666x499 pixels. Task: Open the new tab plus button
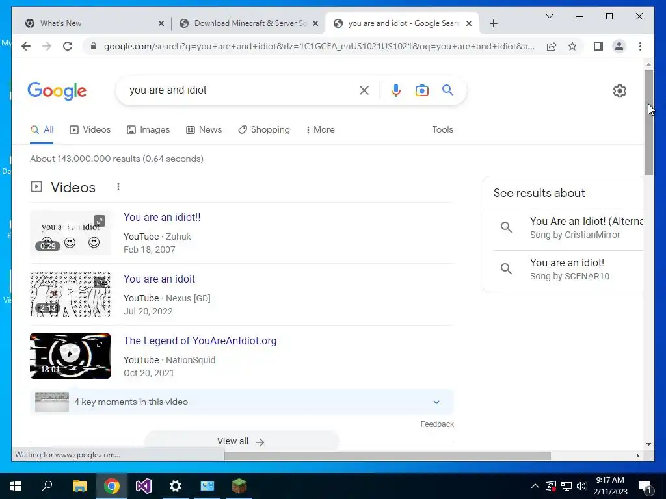493,23
